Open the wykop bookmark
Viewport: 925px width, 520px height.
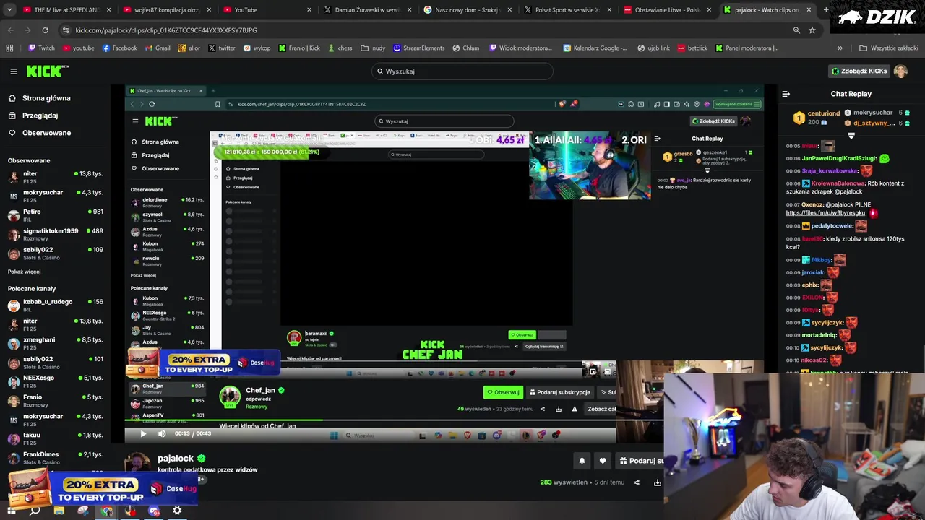point(257,48)
